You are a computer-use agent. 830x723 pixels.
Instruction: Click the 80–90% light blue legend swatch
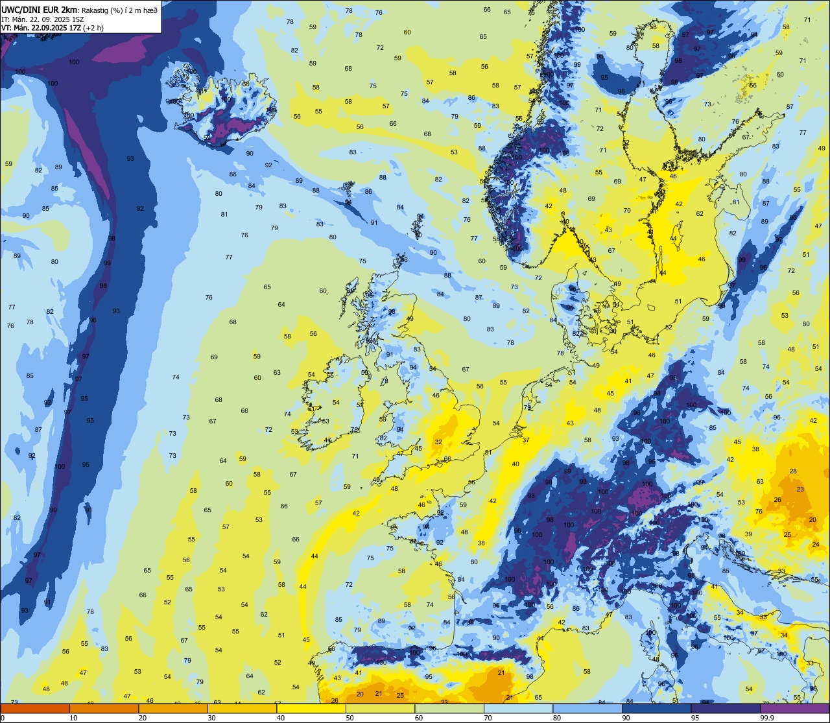coord(587,709)
